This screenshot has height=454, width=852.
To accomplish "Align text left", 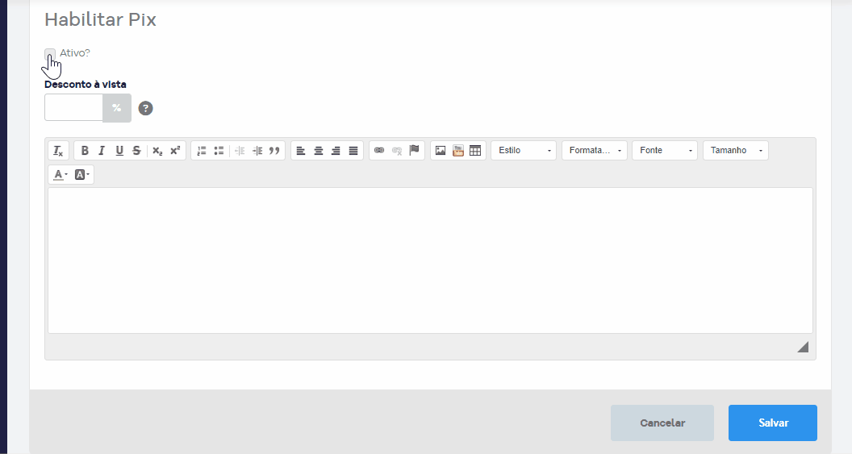I will 301,151.
